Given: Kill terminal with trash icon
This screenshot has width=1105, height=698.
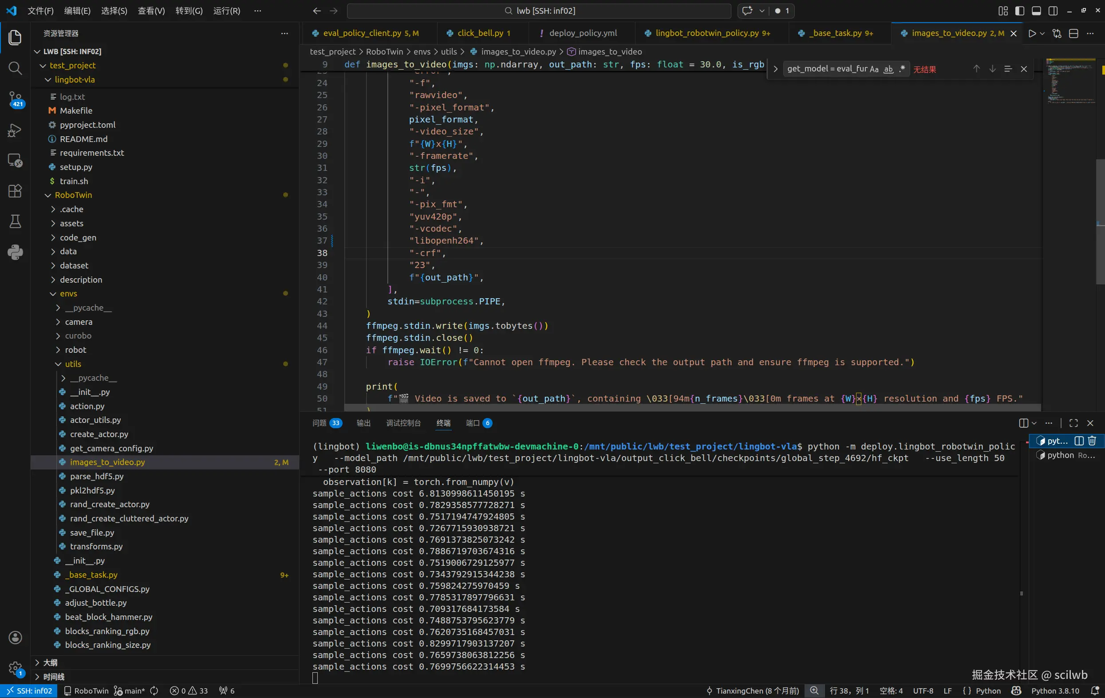Looking at the screenshot, I should 1092,441.
